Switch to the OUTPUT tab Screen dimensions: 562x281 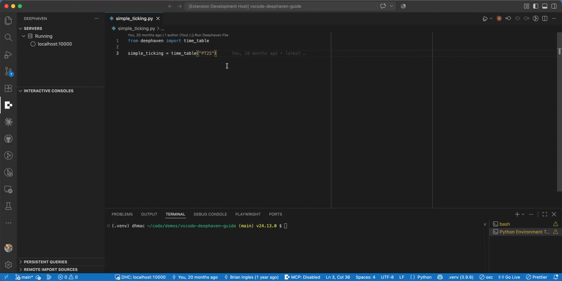click(149, 214)
